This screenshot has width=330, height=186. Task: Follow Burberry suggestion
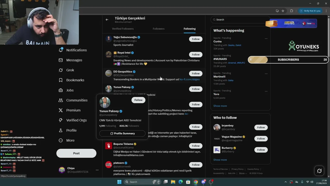[x=261, y=150]
